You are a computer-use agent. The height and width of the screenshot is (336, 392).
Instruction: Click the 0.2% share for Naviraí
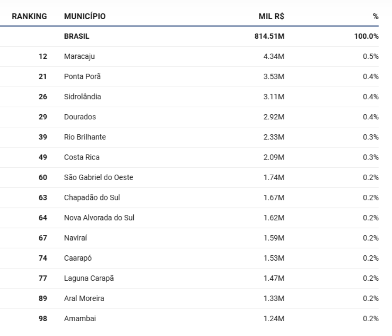(x=371, y=238)
